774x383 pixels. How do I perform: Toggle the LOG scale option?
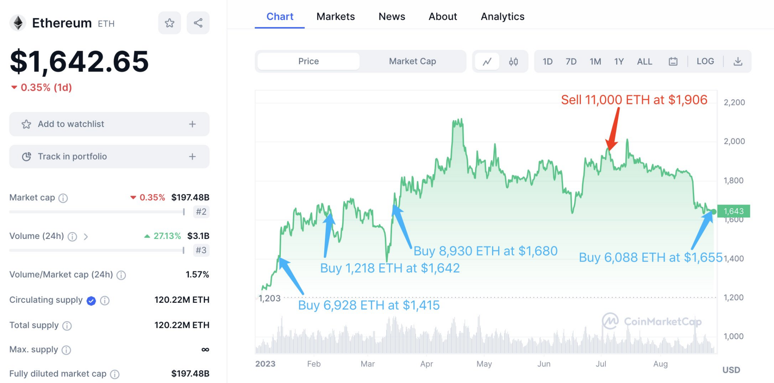click(x=705, y=61)
